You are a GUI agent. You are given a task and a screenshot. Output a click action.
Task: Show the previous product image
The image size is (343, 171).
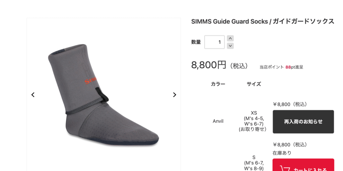coord(33,95)
